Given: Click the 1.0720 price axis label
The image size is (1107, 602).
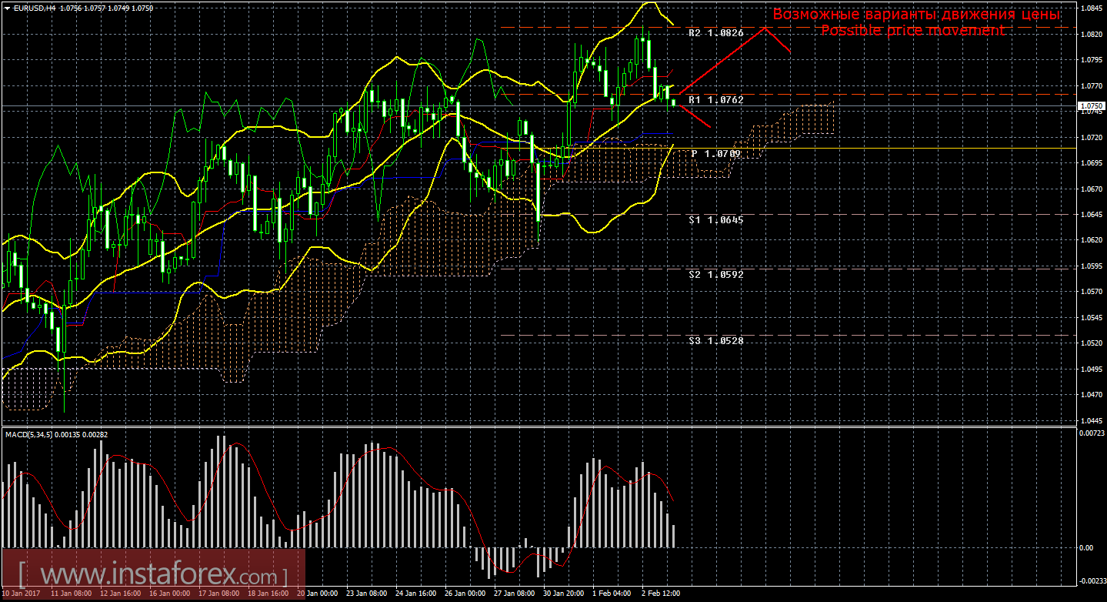Looking at the screenshot, I should click(x=1091, y=137).
